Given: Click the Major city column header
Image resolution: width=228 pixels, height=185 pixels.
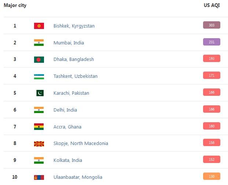Looking at the screenshot, I should pos(15,6).
